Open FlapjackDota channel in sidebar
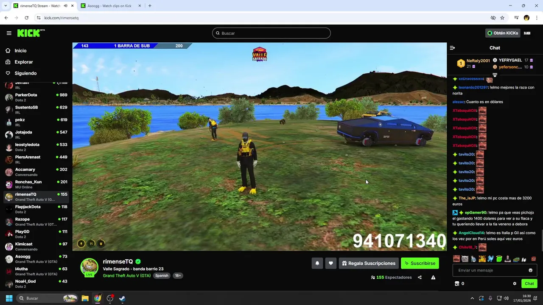The width and height of the screenshot is (543, 305). (36, 209)
